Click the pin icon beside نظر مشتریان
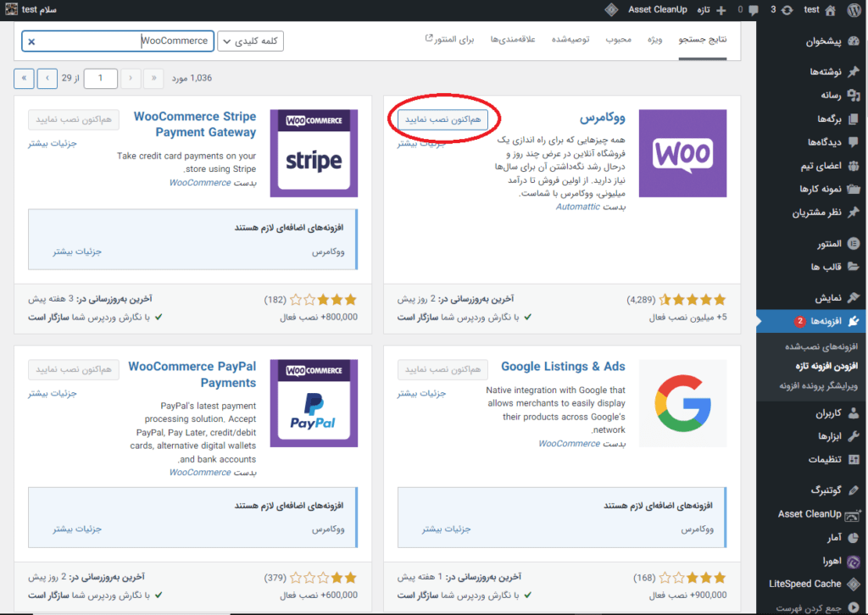This screenshot has height=615, width=868. (854, 213)
